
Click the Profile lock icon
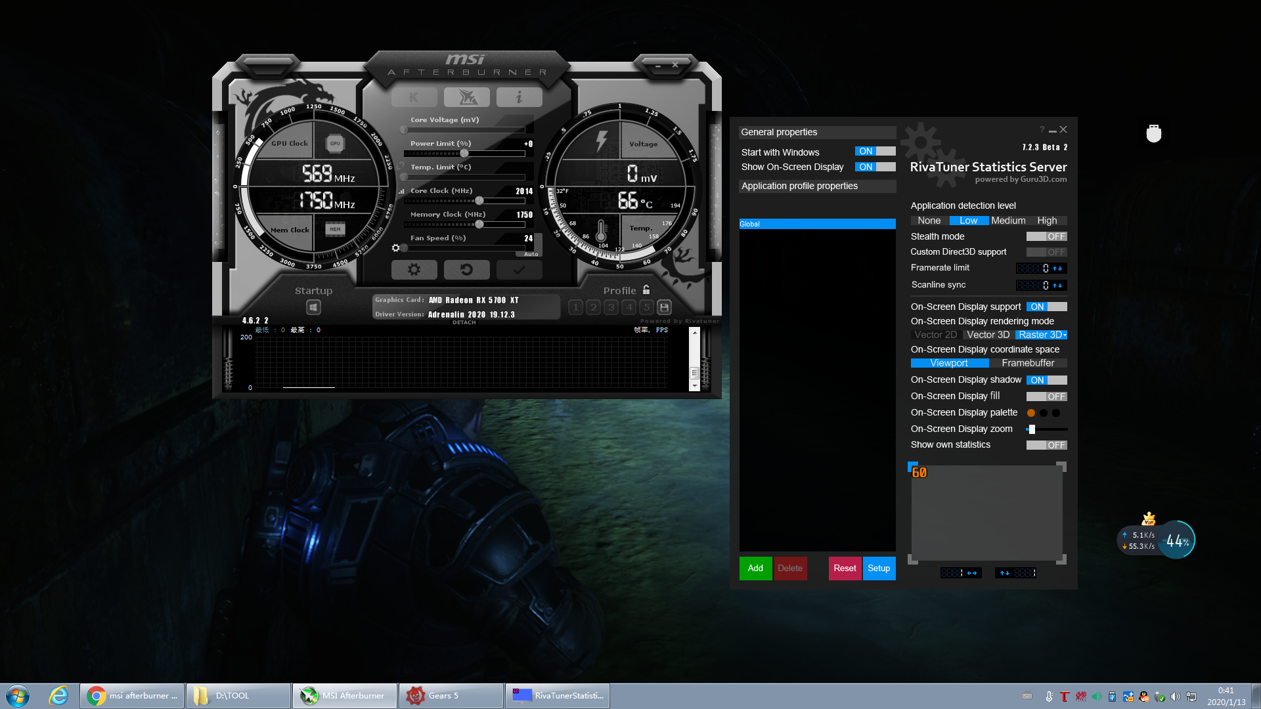[x=646, y=290]
